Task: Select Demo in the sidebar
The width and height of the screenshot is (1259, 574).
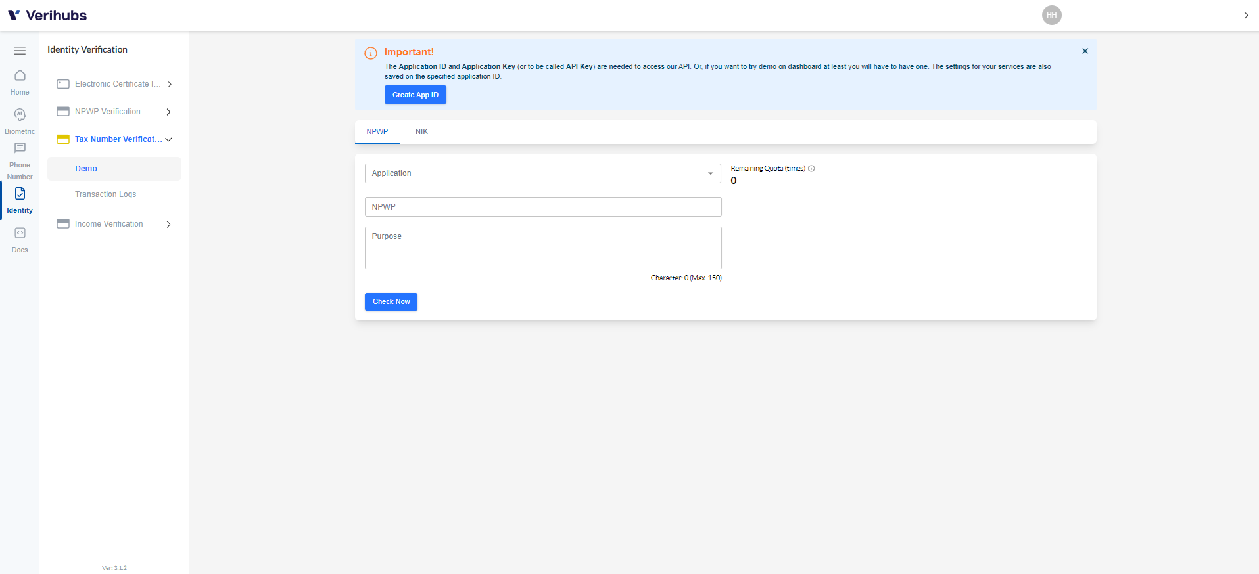Action: point(114,169)
